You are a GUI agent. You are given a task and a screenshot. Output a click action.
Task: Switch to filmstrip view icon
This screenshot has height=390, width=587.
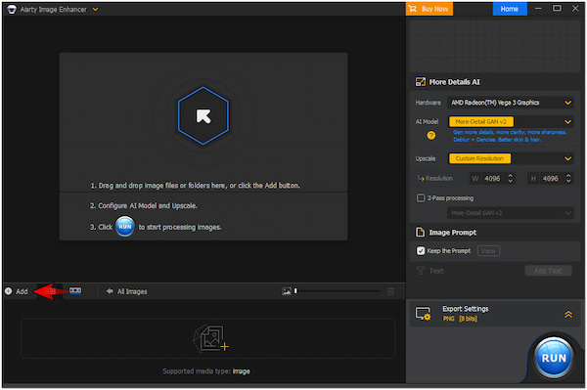(x=75, y=290)
